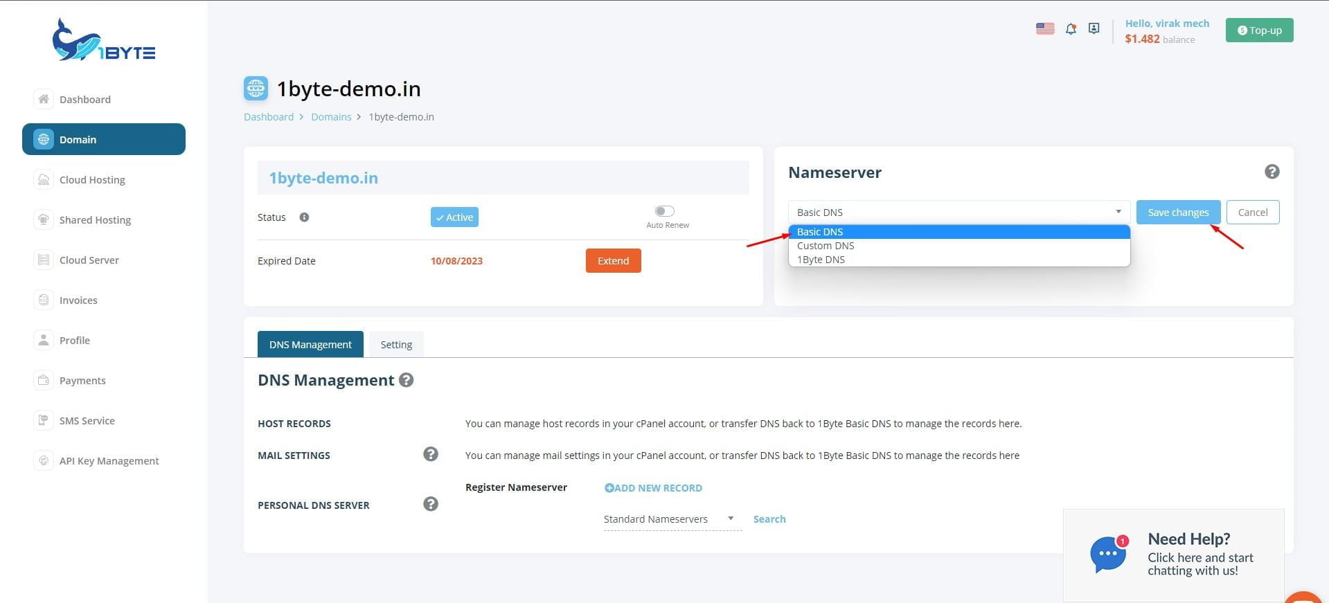The width and height of the screenshot is (1329, 603).
Task: Click the Need Help chat widget text
Action: (x=1200, y=554)
